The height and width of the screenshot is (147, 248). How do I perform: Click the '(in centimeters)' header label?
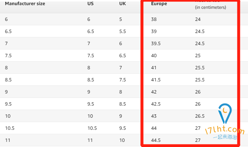tap(211, 7)
